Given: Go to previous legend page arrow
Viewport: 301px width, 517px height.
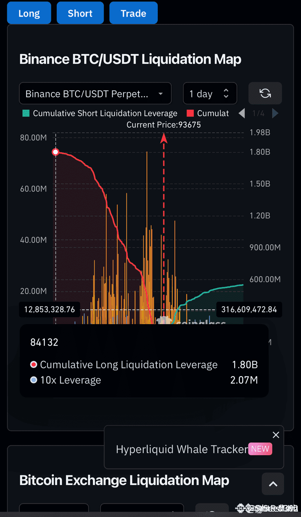Looking at the screenshot, I should pos(242,113).
